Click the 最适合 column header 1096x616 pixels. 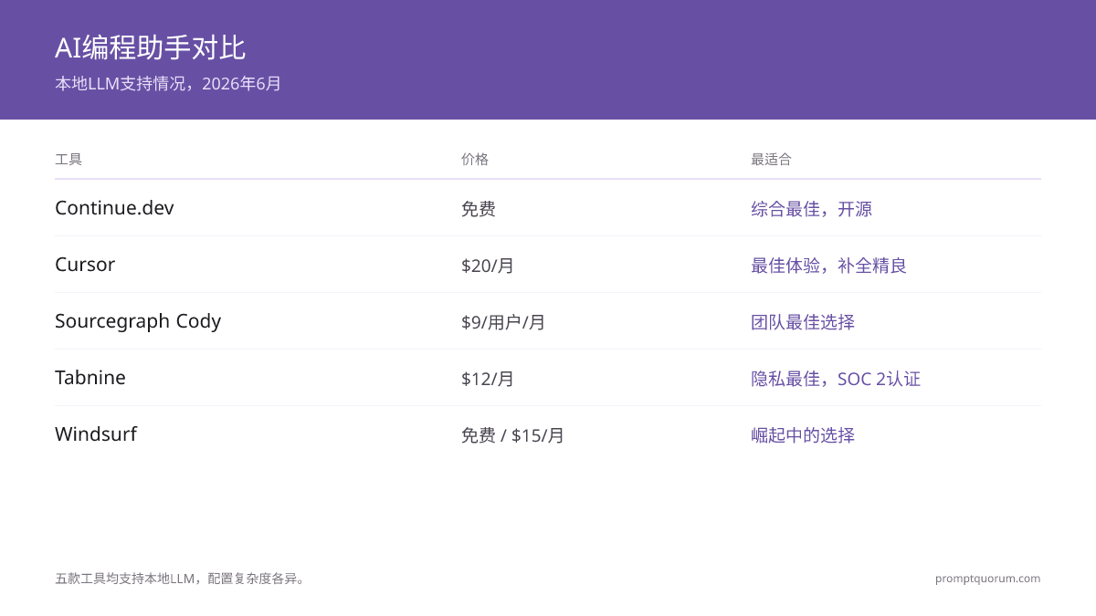tap(772, 159)
